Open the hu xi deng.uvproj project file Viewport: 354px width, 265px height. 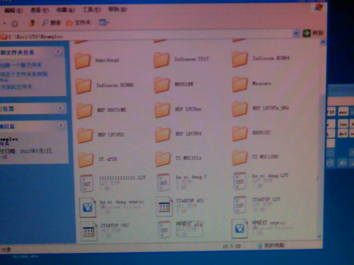(x=88, y=207)
